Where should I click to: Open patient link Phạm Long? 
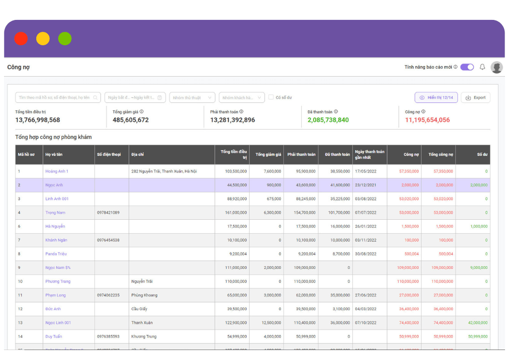pos(56,295)
